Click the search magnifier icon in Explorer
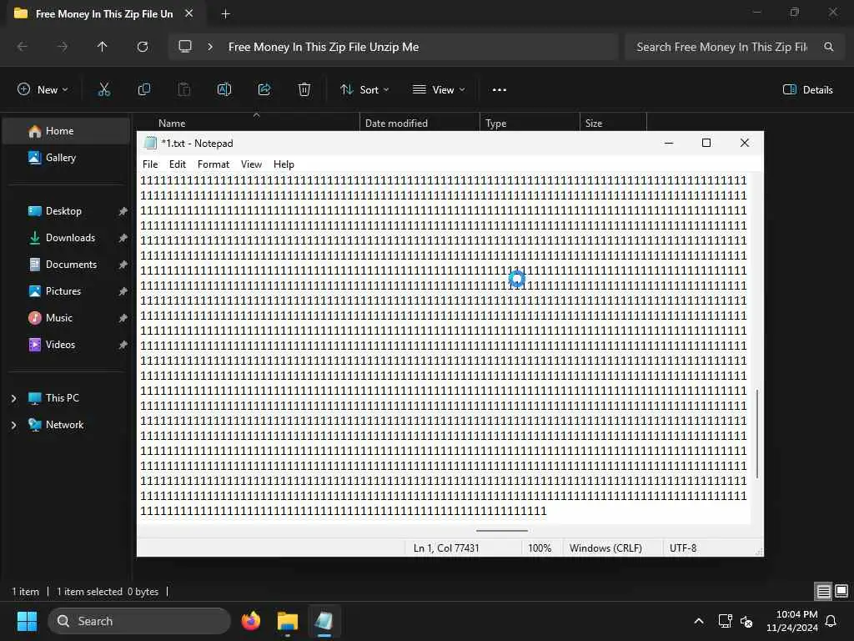This screenshot has width=854, height=641. click(x=828, y=47)
